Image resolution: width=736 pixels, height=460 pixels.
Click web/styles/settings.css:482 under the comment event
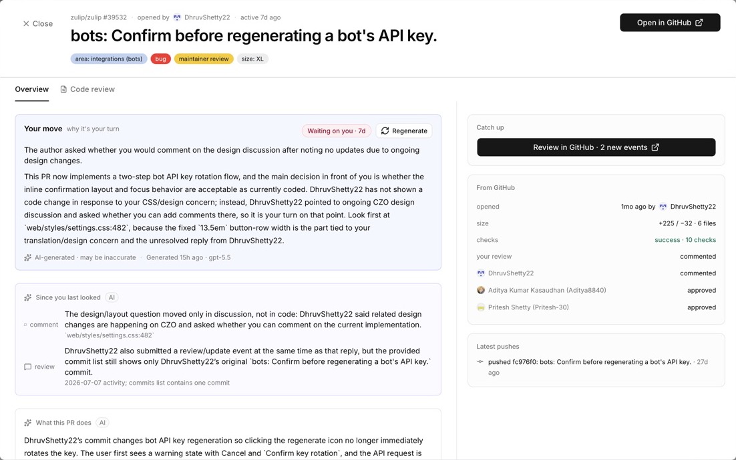pos(110,335)
